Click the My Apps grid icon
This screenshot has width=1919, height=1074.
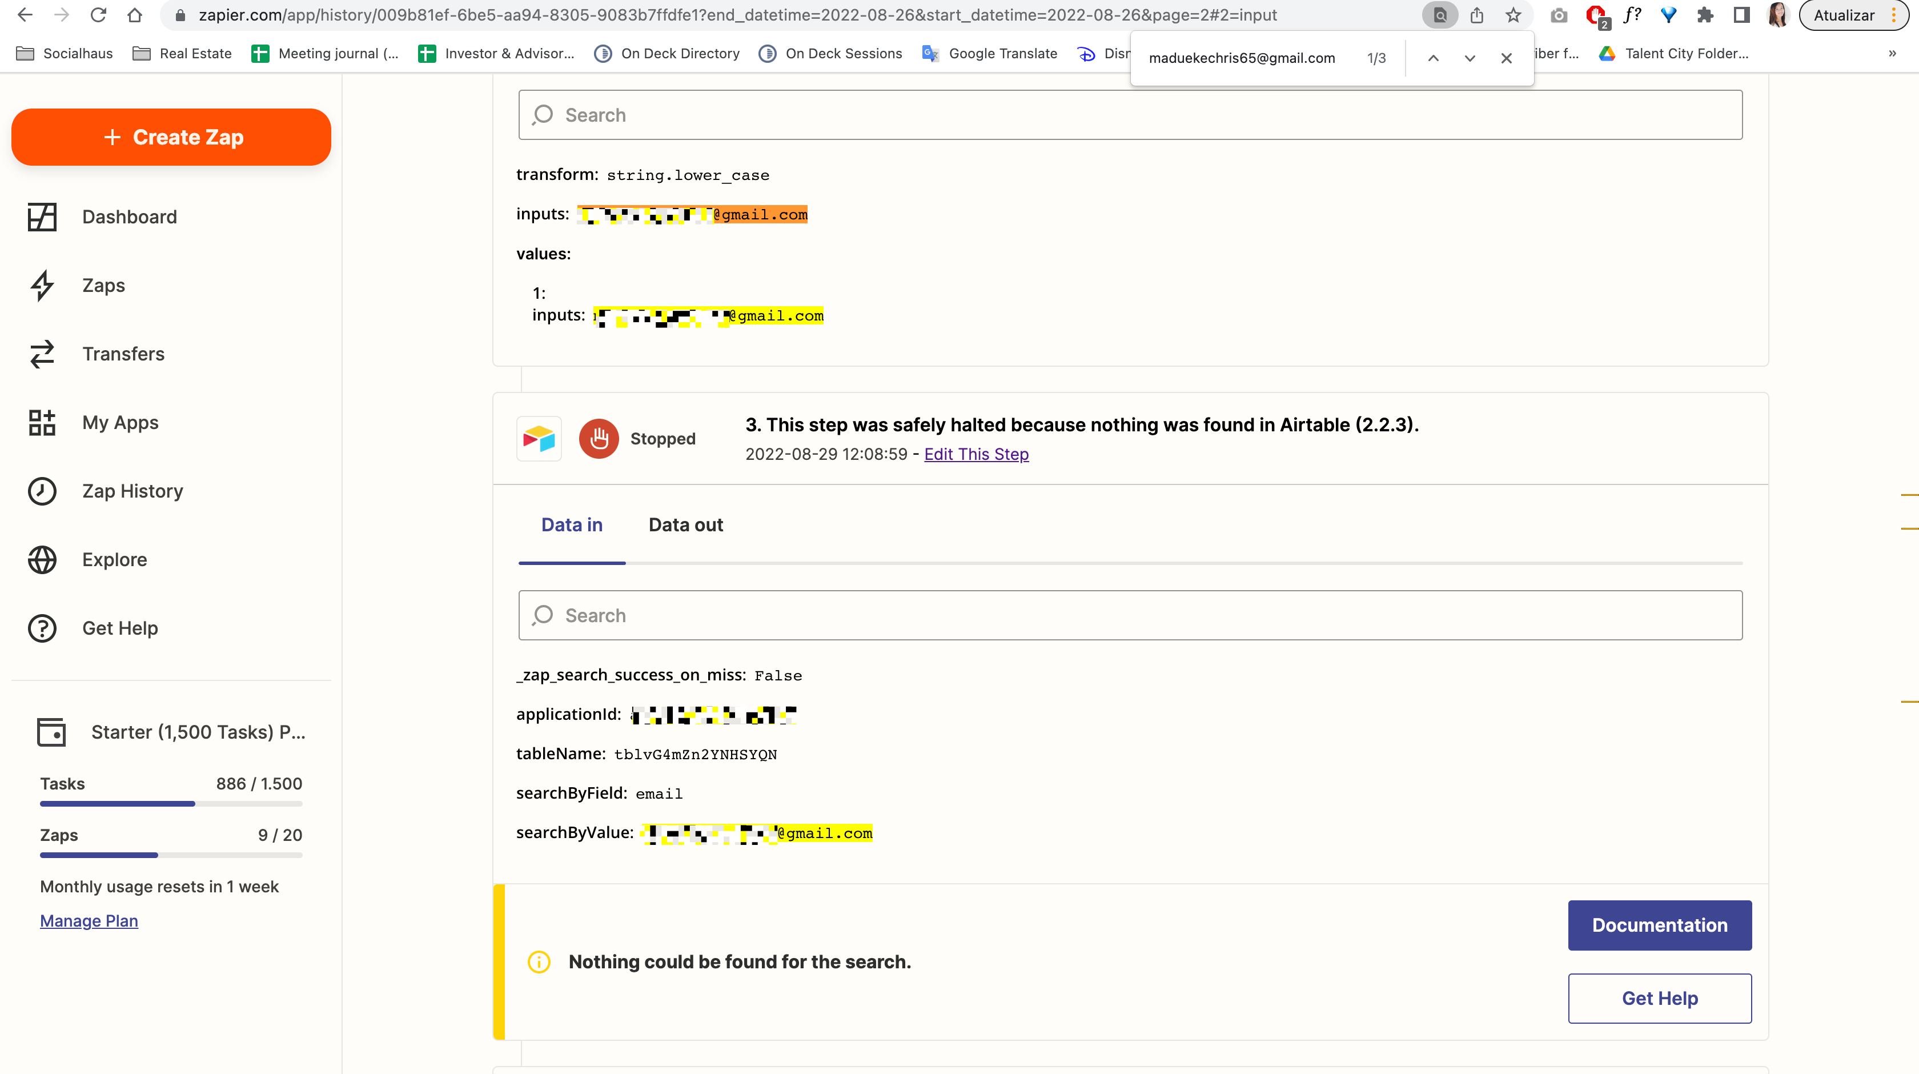[x=42, y=423]
